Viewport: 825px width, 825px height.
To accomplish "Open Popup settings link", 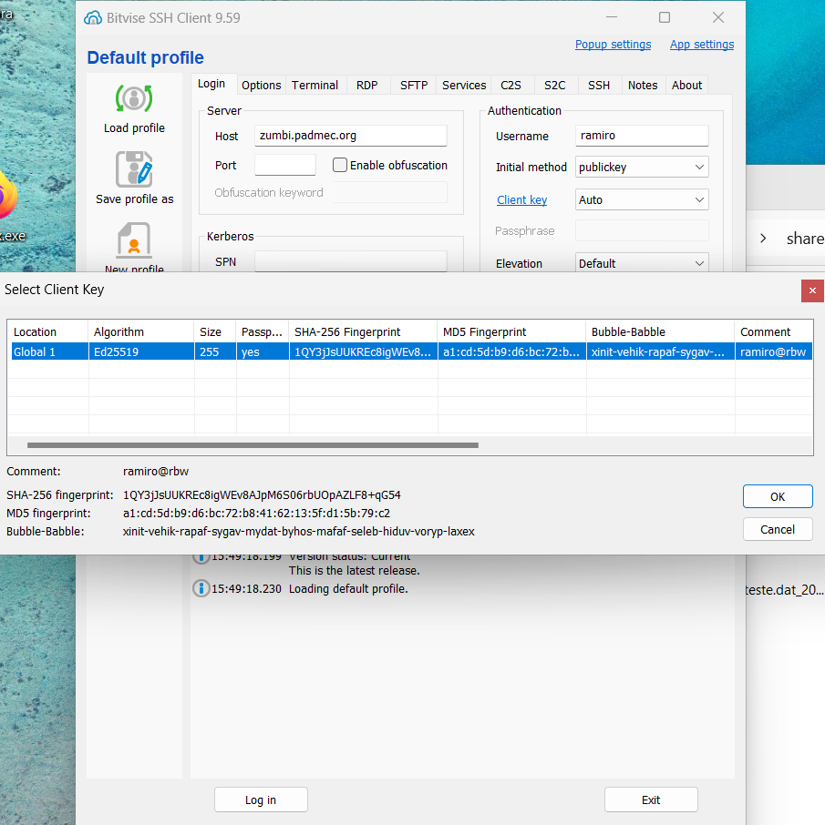I will [x=613, y=45].
